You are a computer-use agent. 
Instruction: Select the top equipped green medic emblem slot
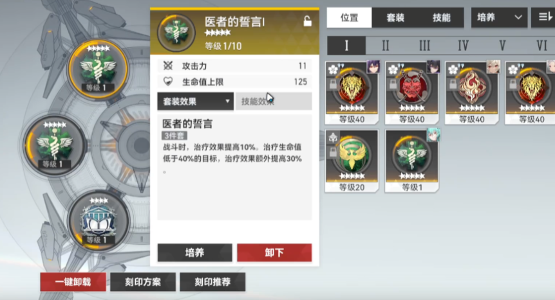point(98,69)
